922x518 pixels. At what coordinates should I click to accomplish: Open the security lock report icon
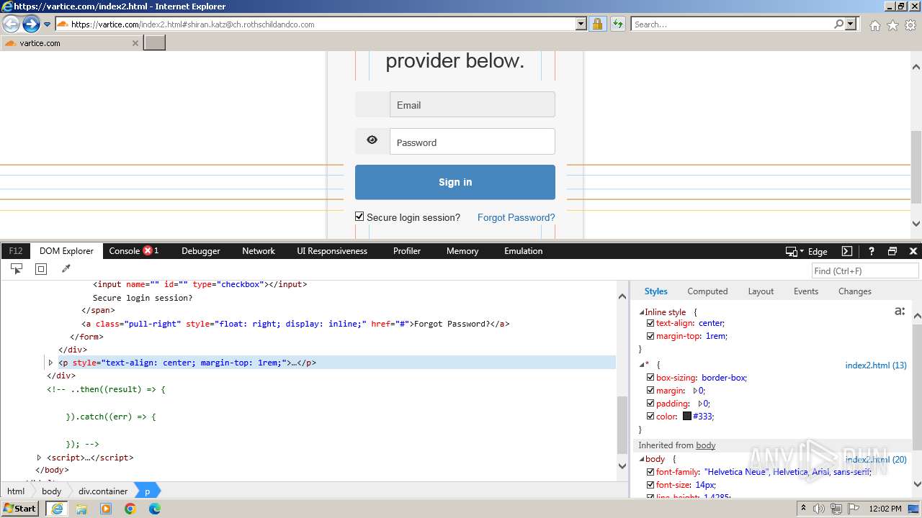point(597,24)
